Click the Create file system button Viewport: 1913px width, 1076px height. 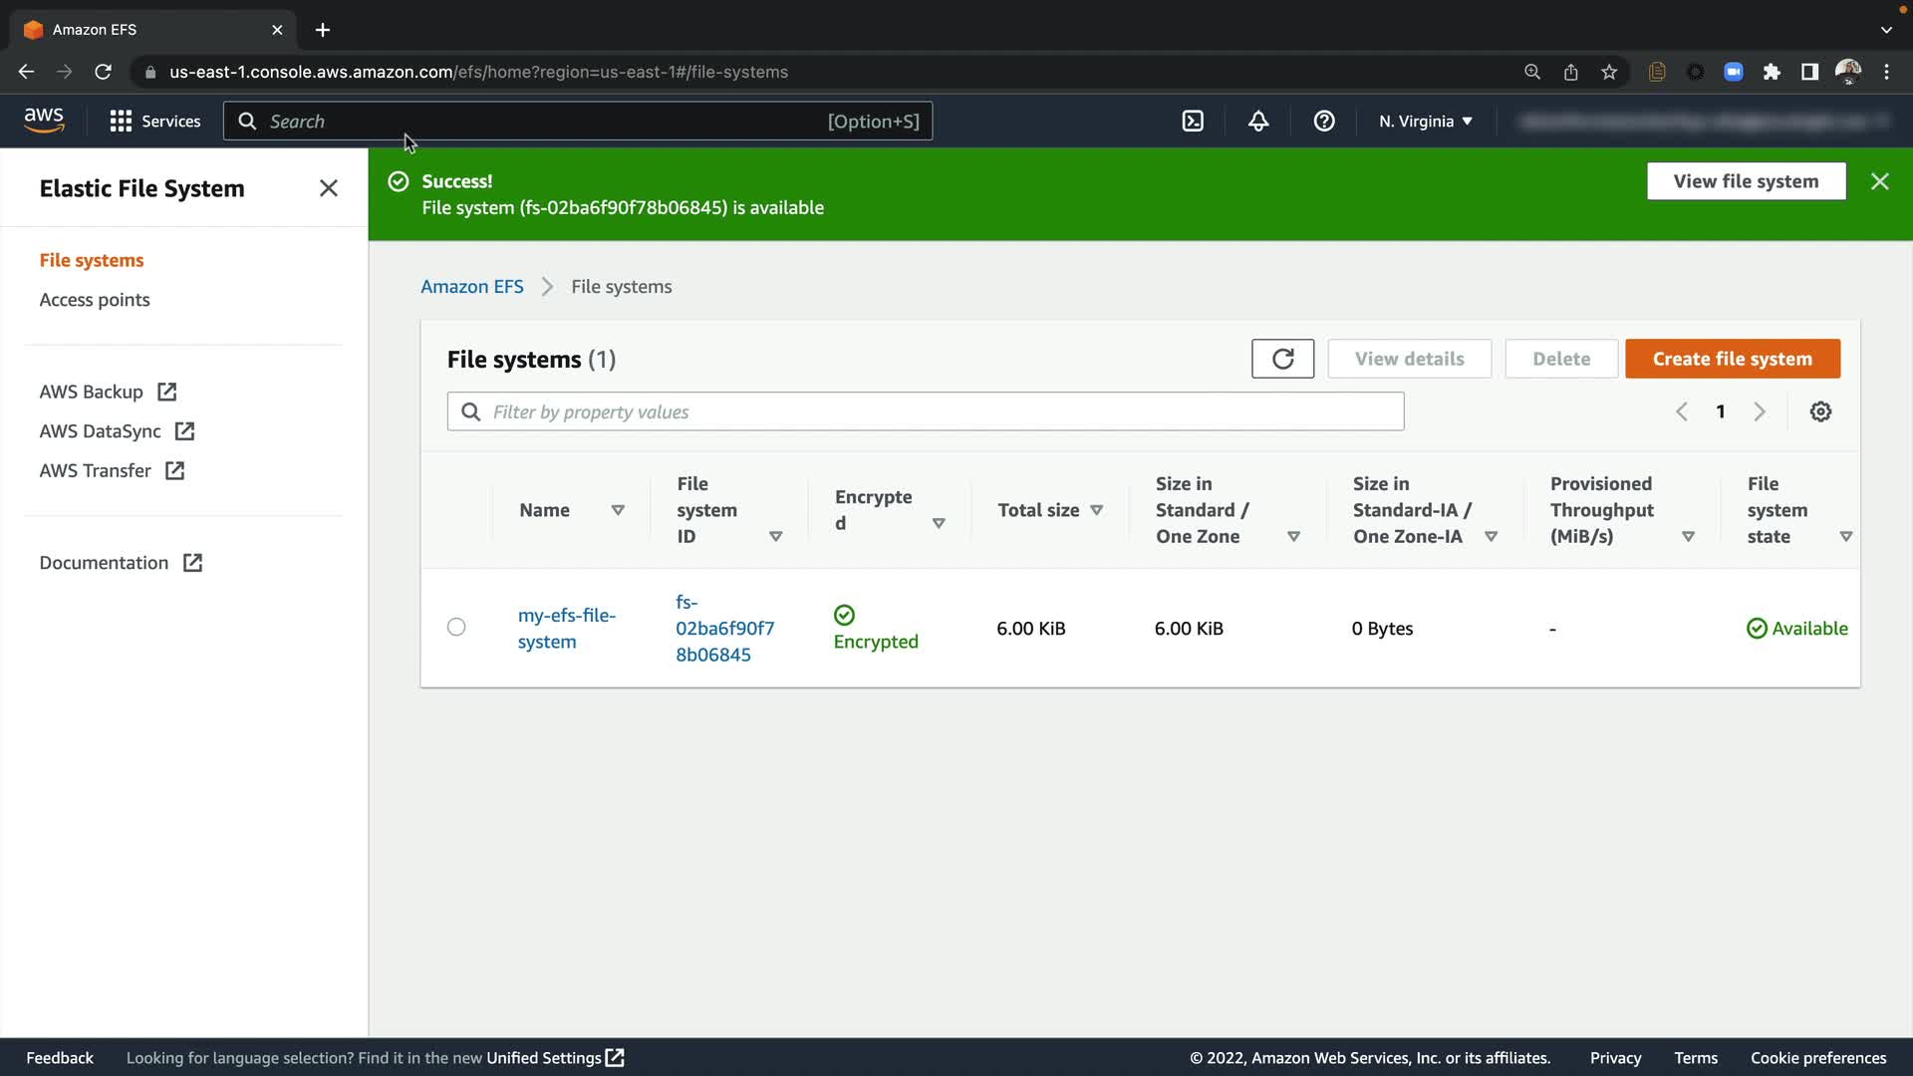tap(1732, 359)
